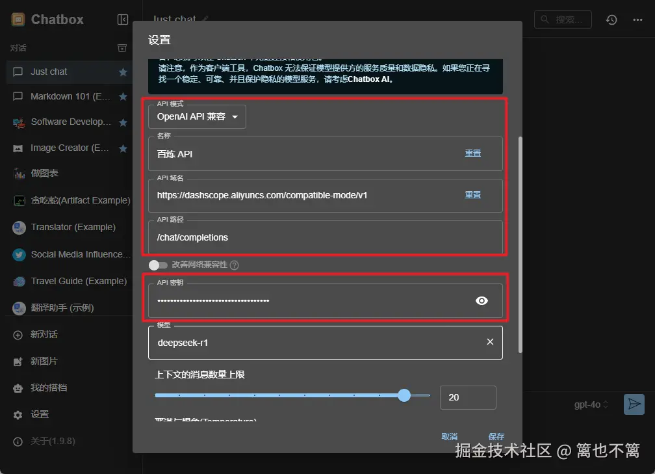Open the Travel Guide (Example) conversation
Viewport: 655px width, 474px height.
click(x=70, y=282)
